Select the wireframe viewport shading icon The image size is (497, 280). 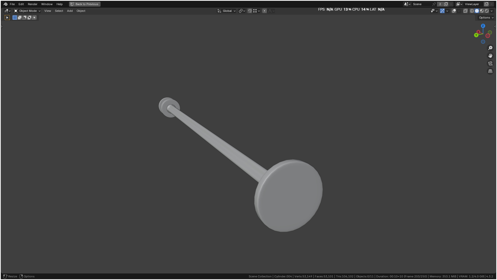[x=472, y=11]
